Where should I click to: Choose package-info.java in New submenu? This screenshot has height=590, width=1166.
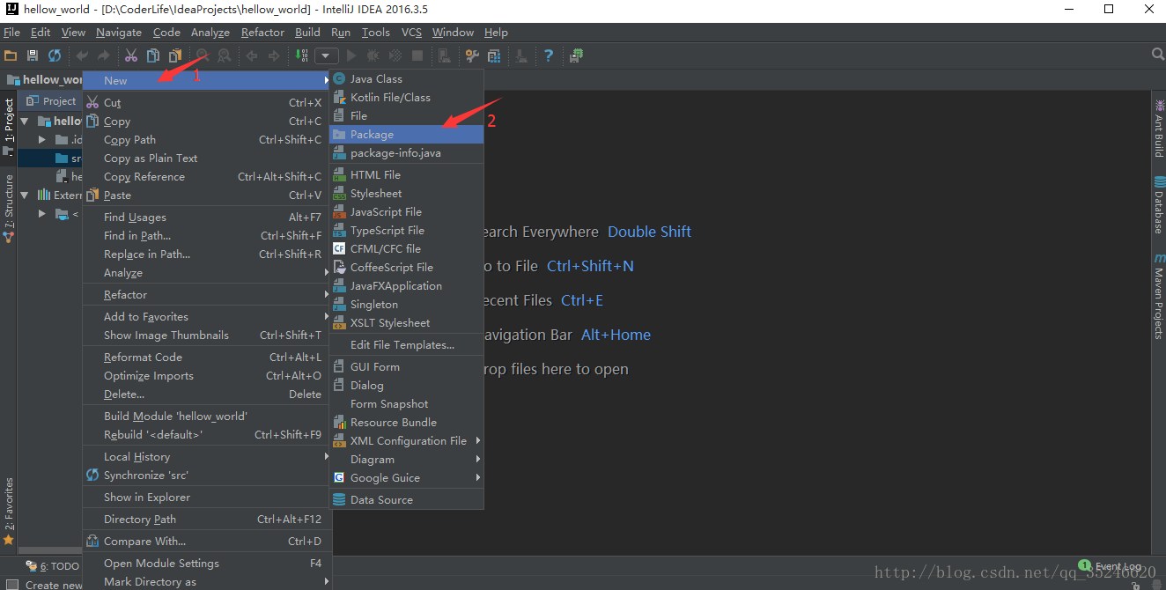[407, 153]
